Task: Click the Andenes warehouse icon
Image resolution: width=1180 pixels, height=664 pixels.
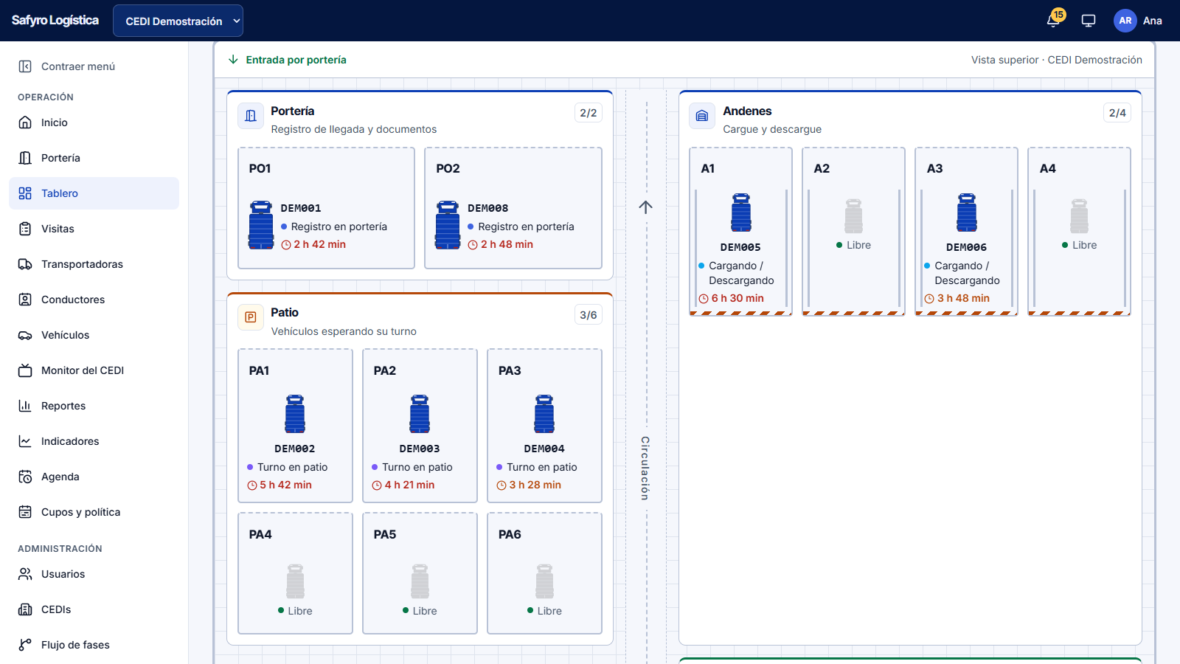Action: (x=702, y=116)
